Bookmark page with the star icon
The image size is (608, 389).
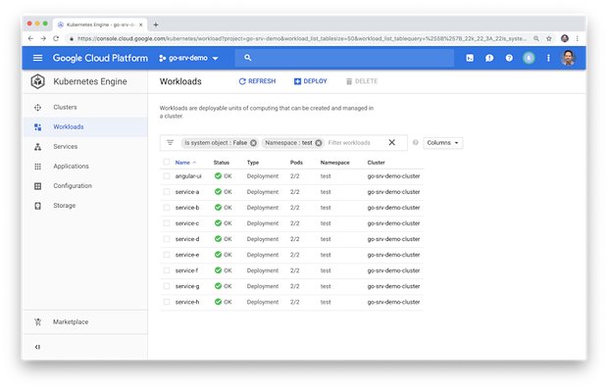pos(549,38)
